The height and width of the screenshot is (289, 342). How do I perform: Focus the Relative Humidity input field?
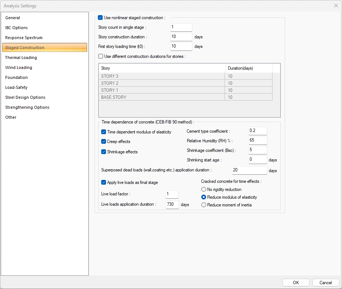point(257,141)
